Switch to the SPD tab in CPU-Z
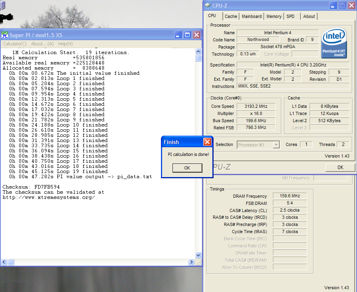357x292 pixels. 290,16
